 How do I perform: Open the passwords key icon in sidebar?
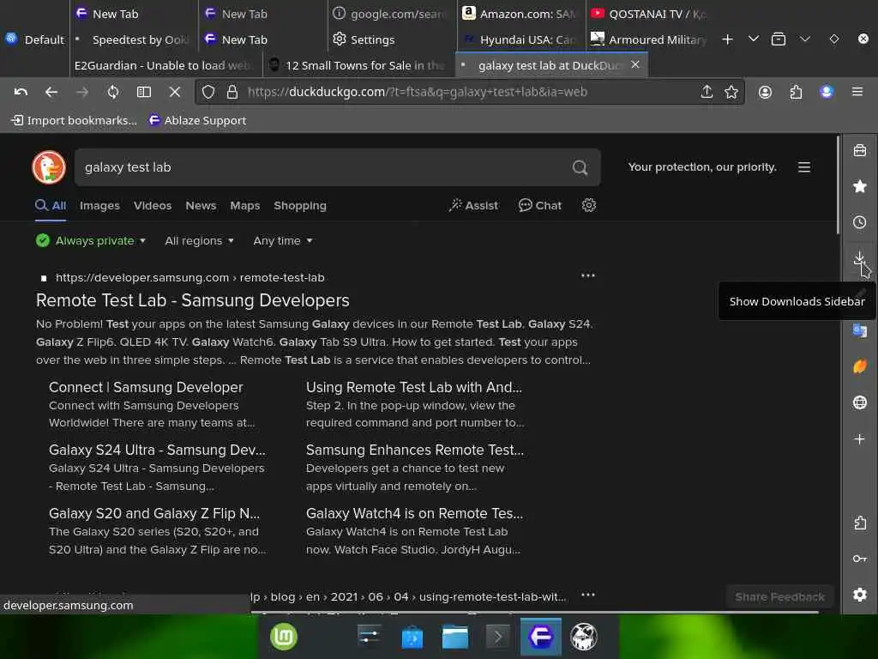[x=859, y=559]
